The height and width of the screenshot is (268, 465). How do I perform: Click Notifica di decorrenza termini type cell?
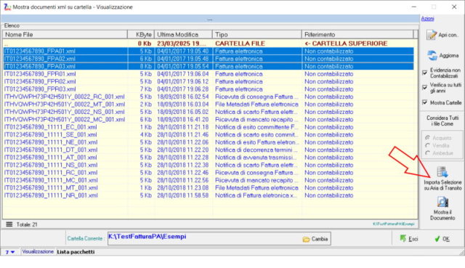coord(256,150)
